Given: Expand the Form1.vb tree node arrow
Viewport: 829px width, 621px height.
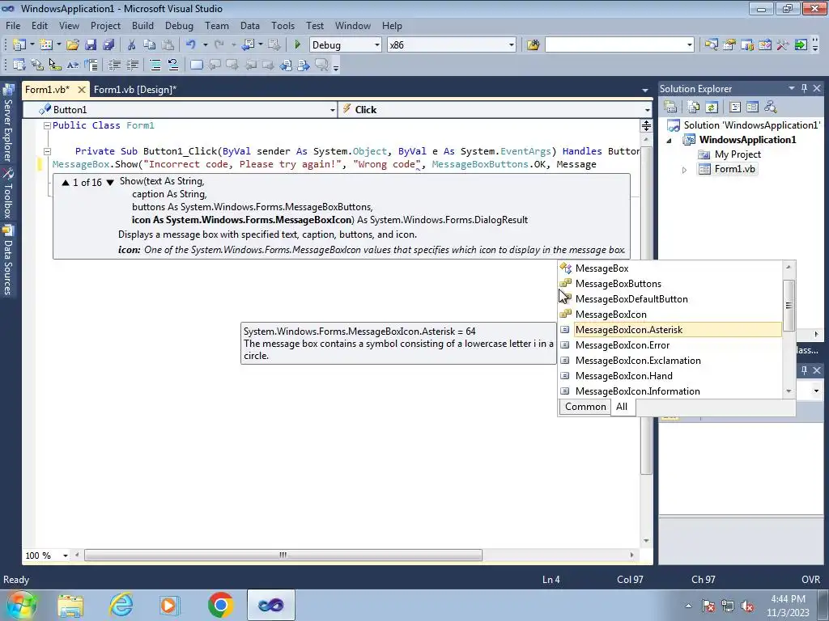Looking at the screenshot, I should pos(684,170).
